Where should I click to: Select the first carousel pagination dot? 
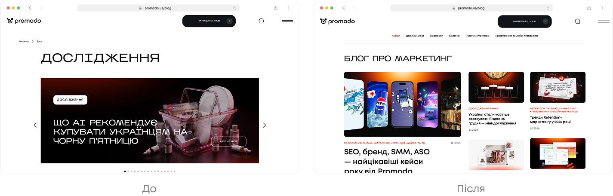(x=125, y=171)
